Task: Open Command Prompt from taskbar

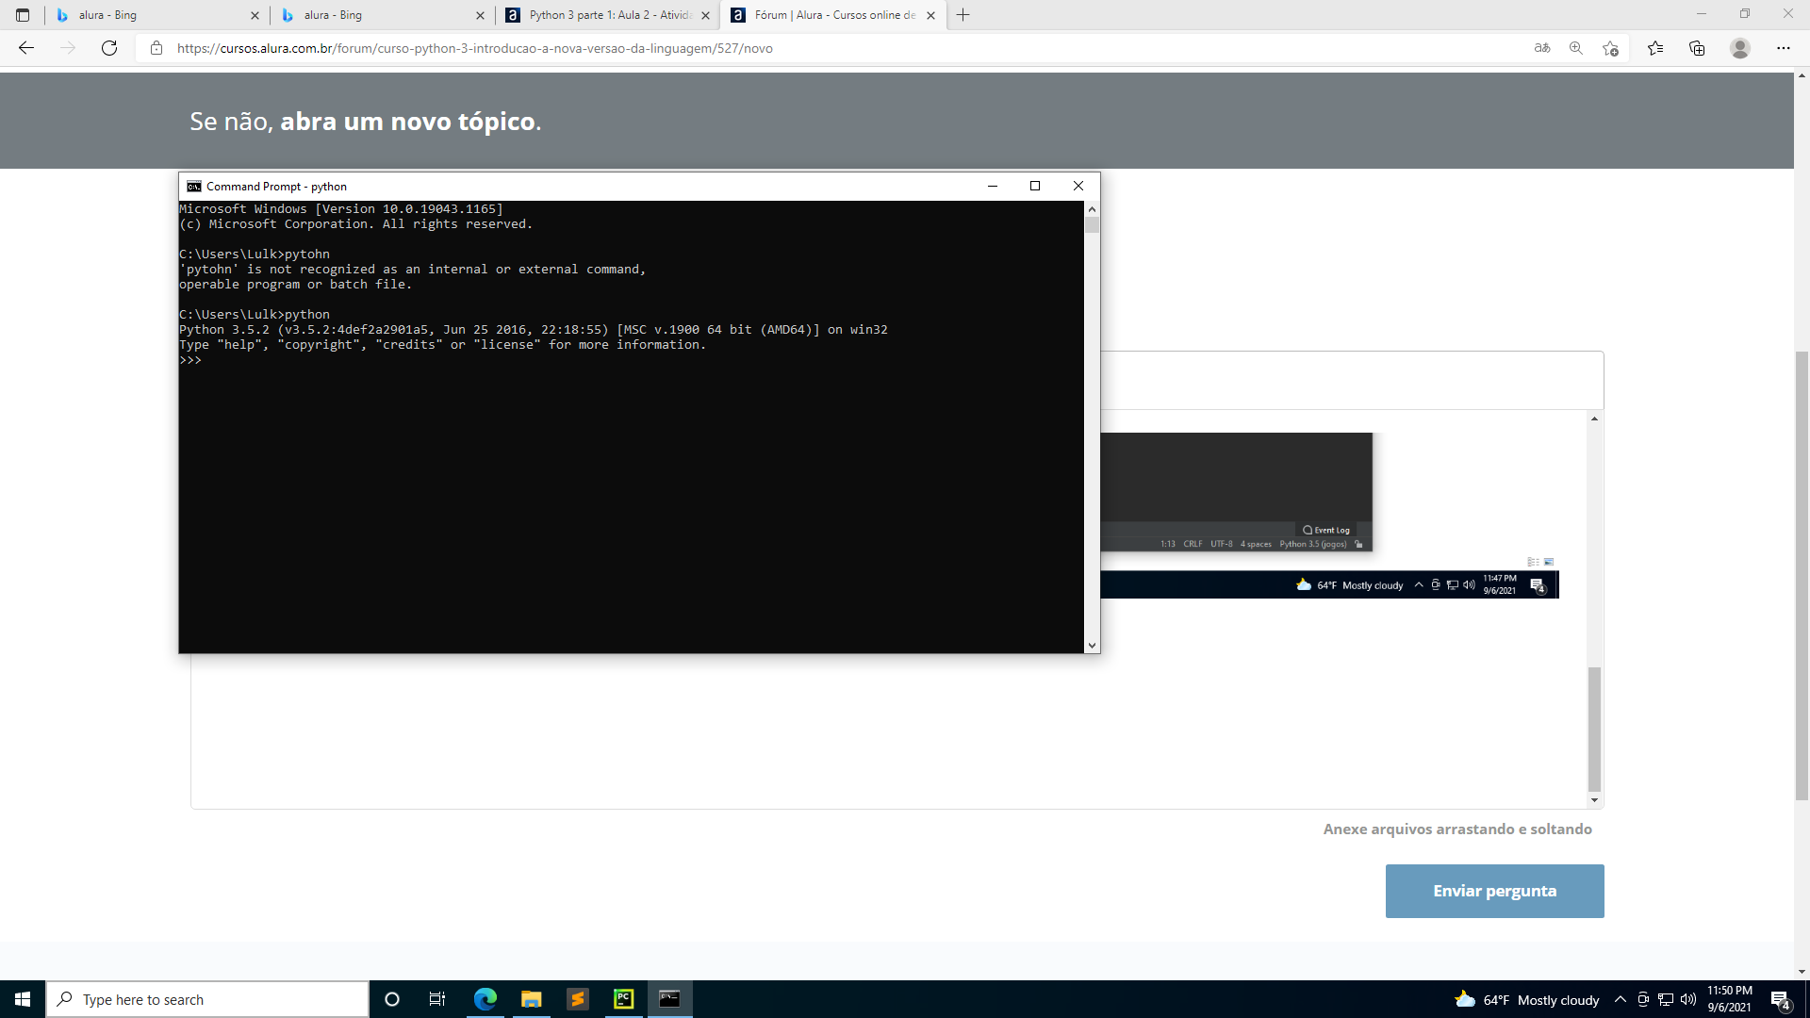Action: pyautogui.click(x=669, y=999)
